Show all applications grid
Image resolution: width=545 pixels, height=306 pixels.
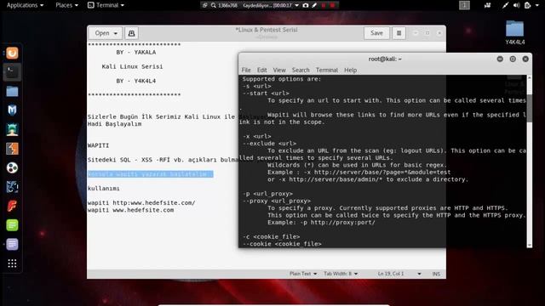point(12,263)
